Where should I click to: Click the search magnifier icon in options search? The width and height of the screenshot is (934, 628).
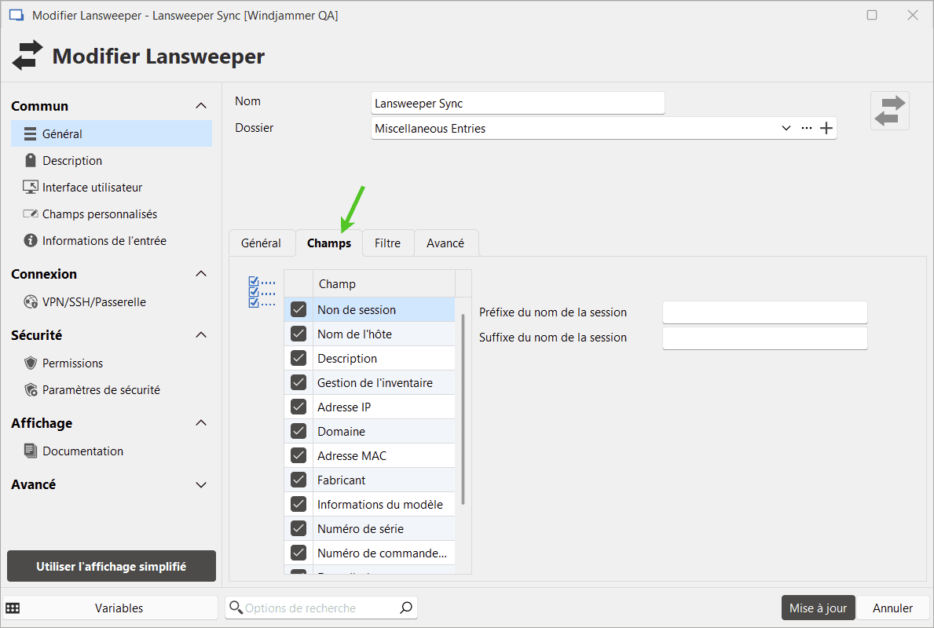(x=405, y=608)
